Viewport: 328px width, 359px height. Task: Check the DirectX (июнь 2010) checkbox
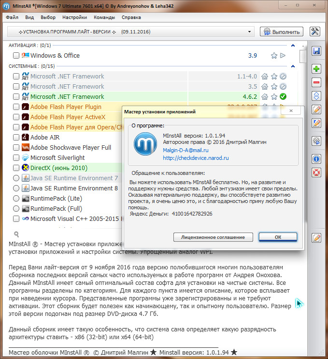(16, 168)
